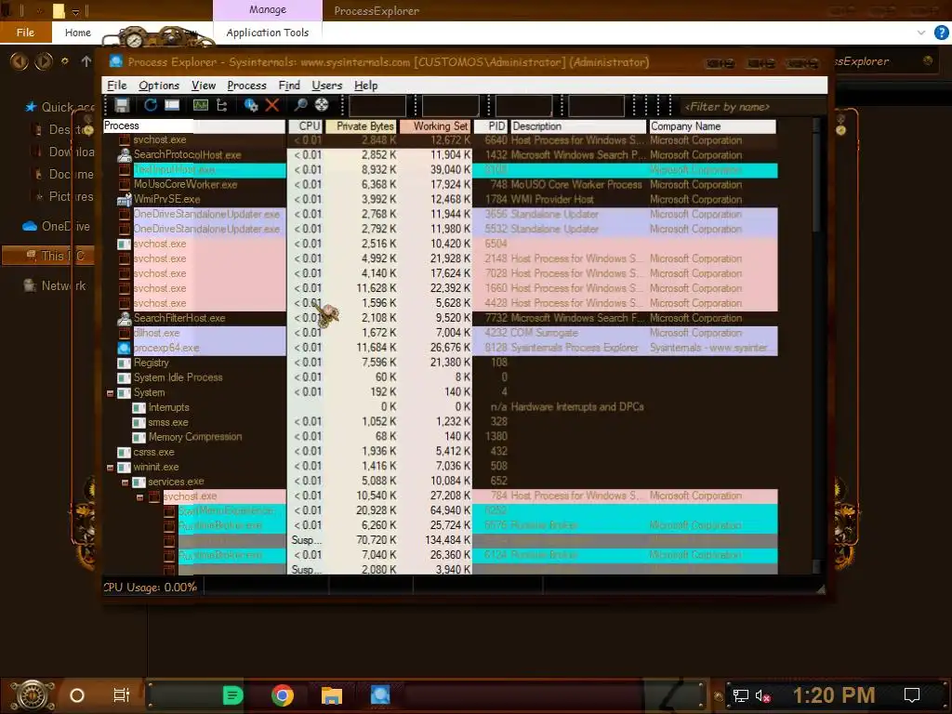Sort by the Process column header

coord(193,126)
